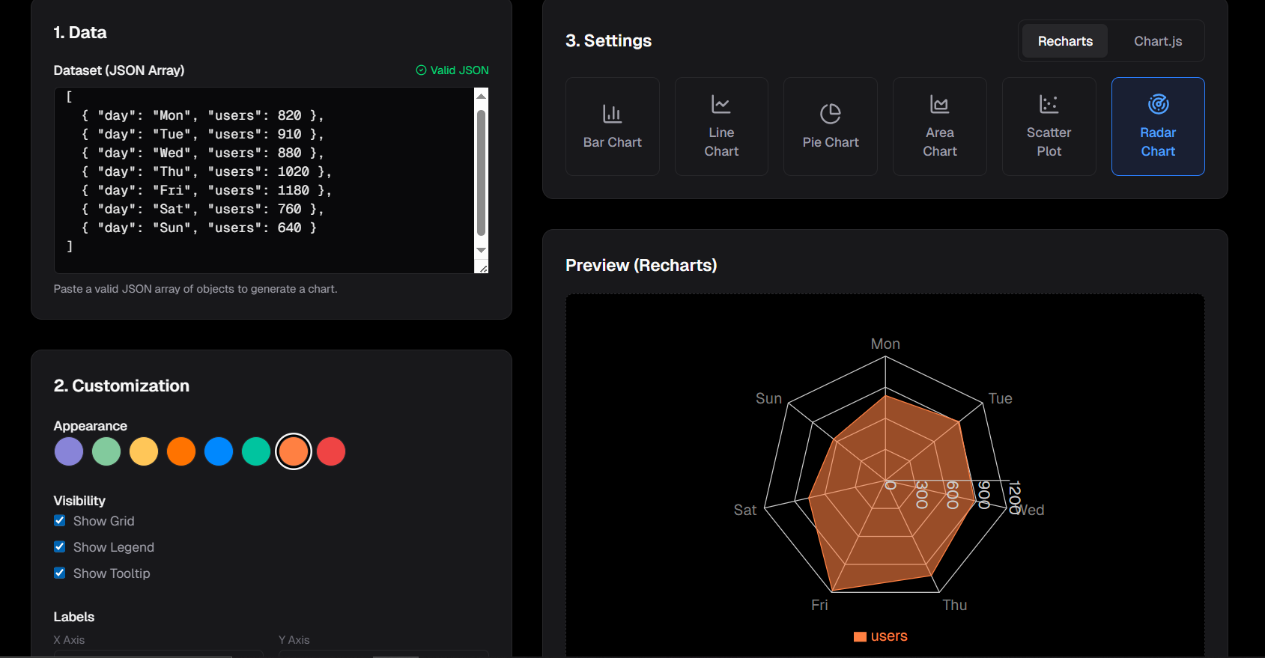Select the Line Chart type
The height and width of the screenshot is (658, 1265).
click(x=721, y=127)
